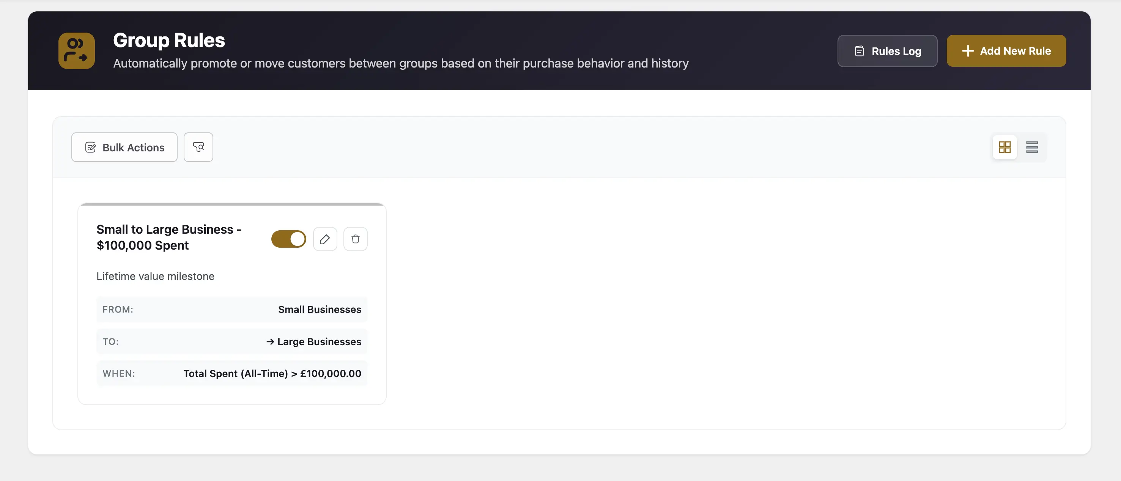The height and width of the screenshot is (481, 1121).
Task: Click the arrow icon before Large Businesses
Action: click(270, 341)
